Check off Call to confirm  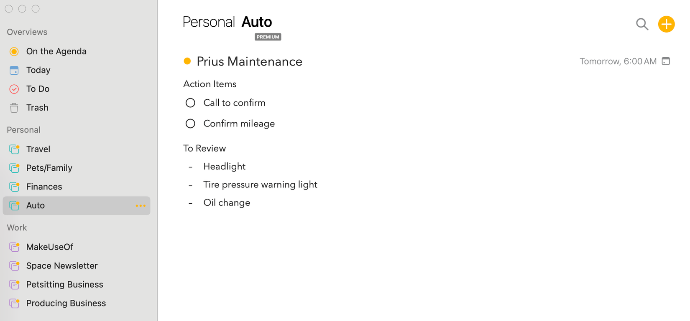[x=190, y=103]
